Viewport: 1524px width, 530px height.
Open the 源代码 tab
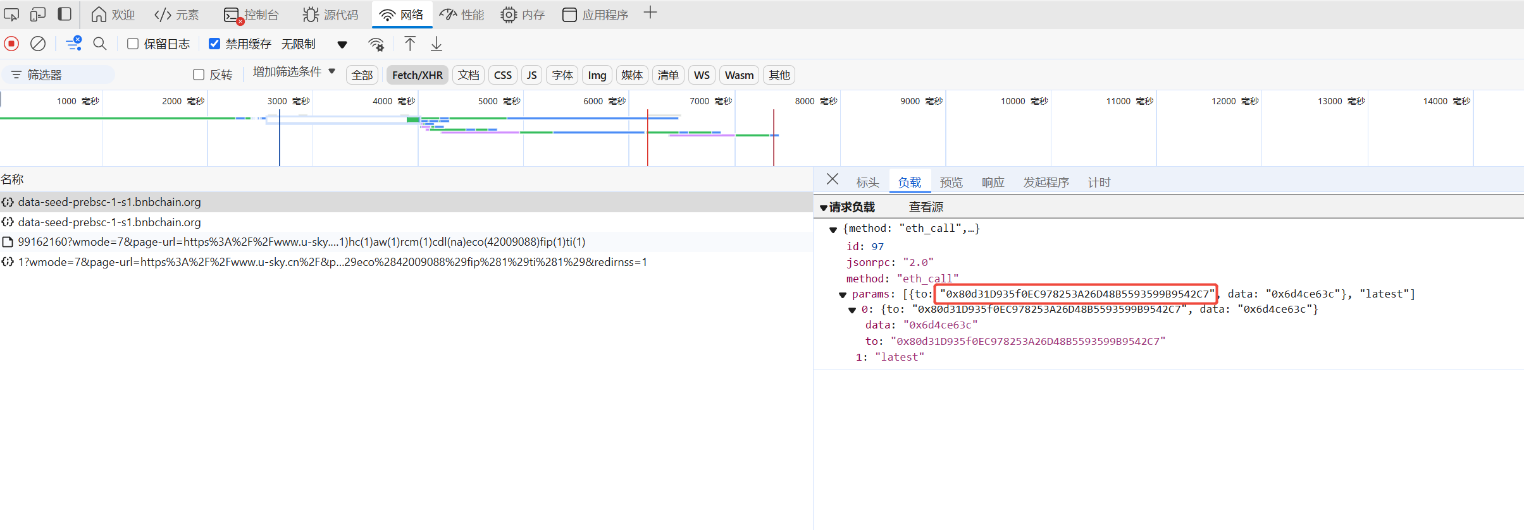coord(330,15)
